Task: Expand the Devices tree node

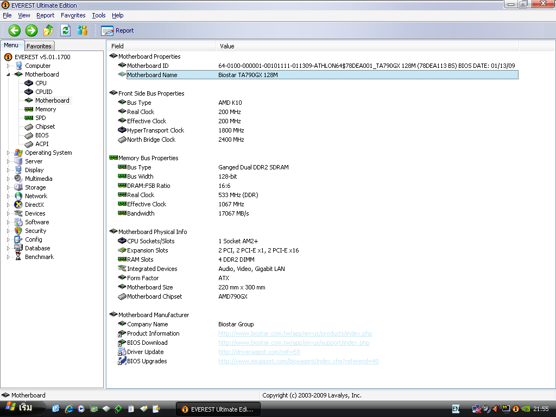Action: (x=8, y=213)
